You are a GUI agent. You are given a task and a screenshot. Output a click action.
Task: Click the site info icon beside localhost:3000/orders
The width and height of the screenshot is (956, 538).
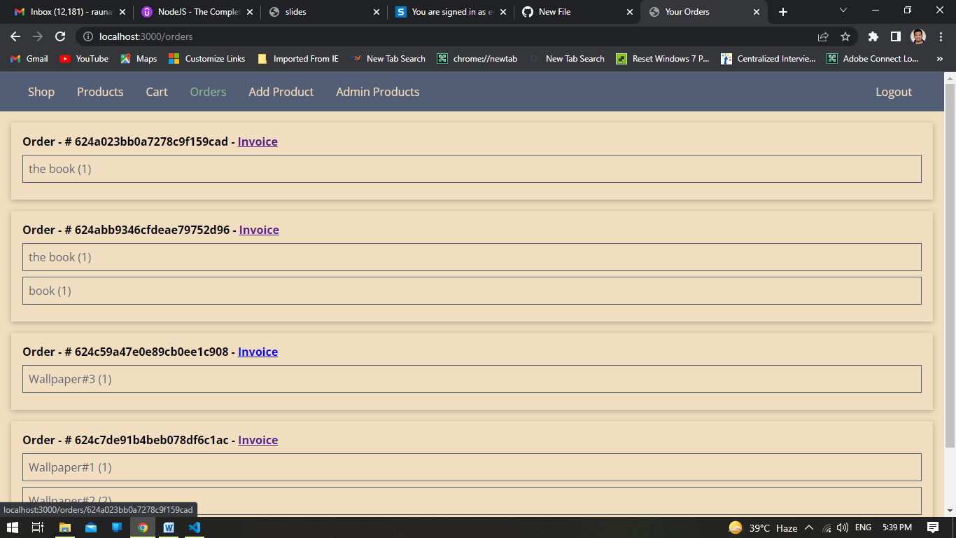[x=88, y=36]
